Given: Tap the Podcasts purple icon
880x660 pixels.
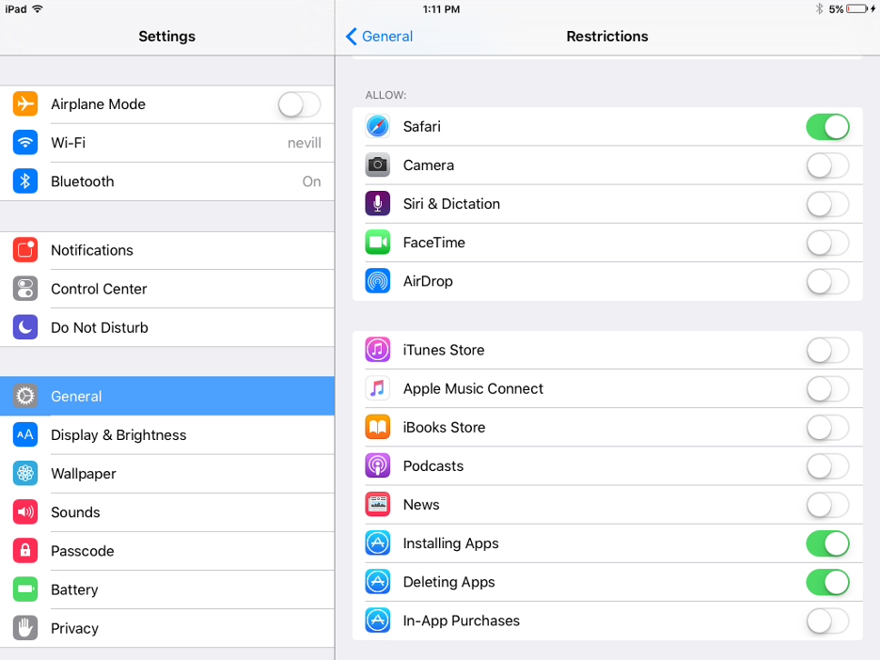Looking at the screenshot, I should pyautogui.click(x=378, y=465).
